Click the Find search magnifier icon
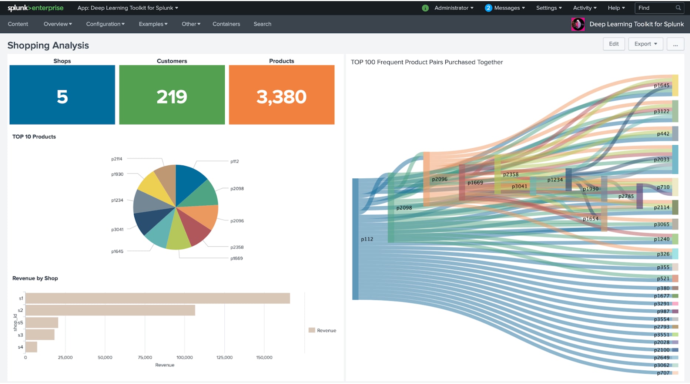 pyautogui.click(x=678, y=8)
